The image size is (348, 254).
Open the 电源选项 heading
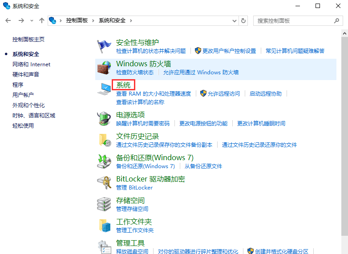pyautogui.click(x=130, y=115)
